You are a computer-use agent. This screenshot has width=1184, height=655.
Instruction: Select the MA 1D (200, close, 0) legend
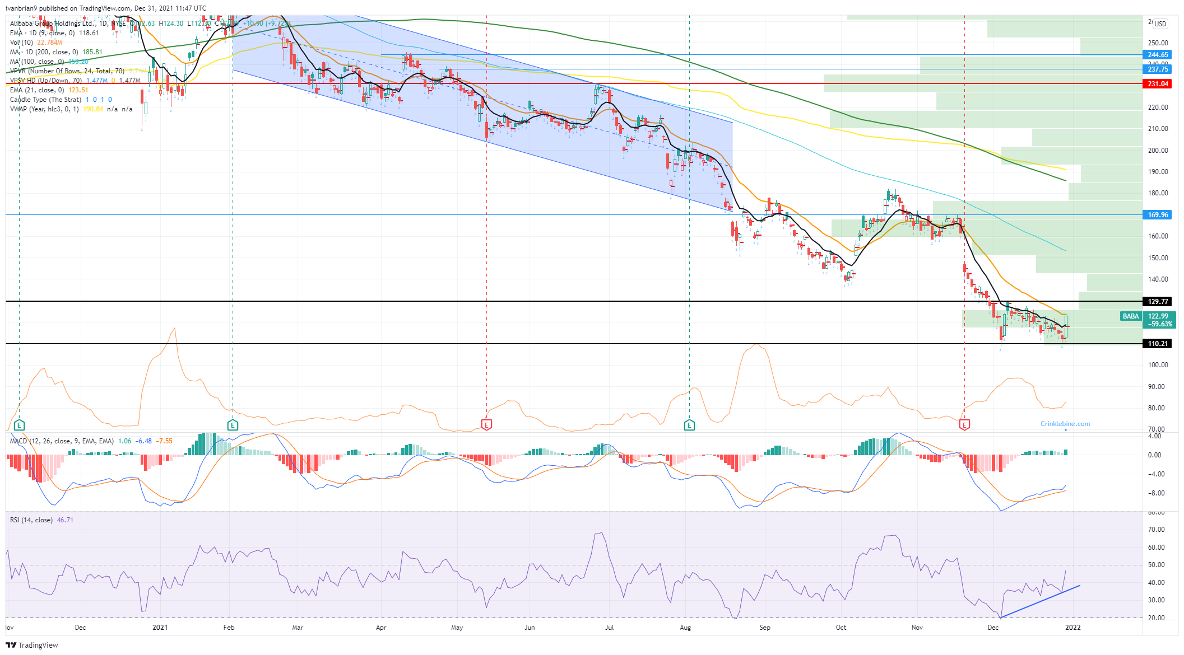tap(45, 52)
